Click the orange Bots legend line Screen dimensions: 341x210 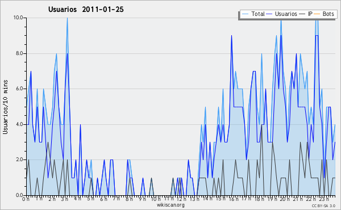pos(317,14)
